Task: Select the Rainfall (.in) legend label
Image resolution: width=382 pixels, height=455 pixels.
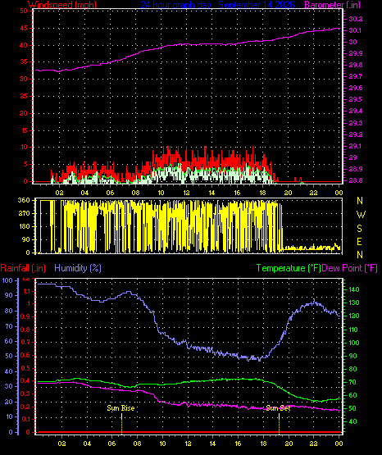Action: 23,268
